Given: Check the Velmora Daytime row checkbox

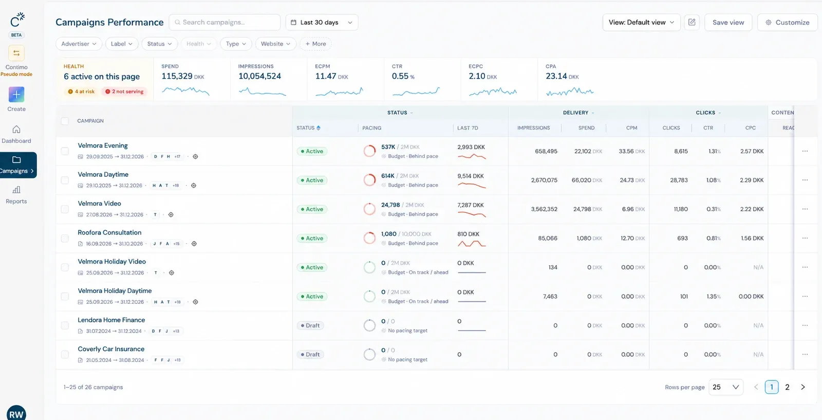Looking at the screenshot, I should point(65,180).
